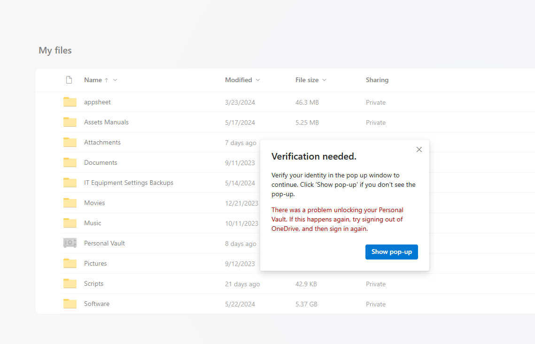
Task: Click the Scripts folder icon
Action: coord(70,283)
